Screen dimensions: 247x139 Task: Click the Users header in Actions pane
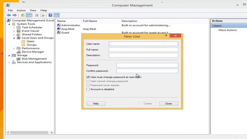click(229, 25)
